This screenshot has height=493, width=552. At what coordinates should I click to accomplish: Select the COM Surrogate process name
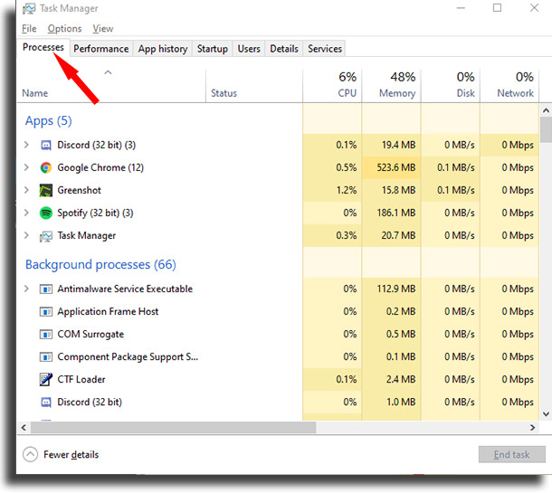[x=90, y=335]
